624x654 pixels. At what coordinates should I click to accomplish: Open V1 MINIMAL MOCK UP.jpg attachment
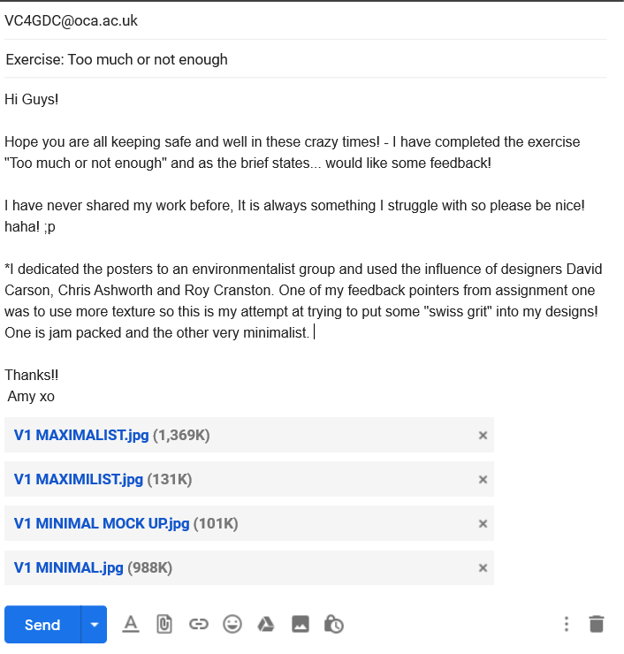[x=102, y=523]
